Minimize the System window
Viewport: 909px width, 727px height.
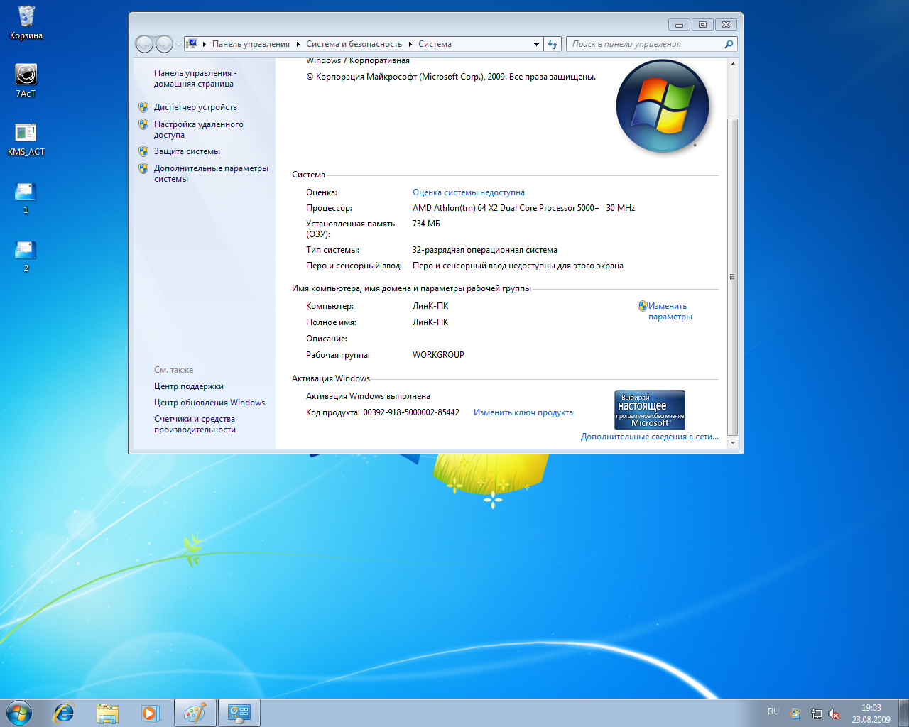679,24
